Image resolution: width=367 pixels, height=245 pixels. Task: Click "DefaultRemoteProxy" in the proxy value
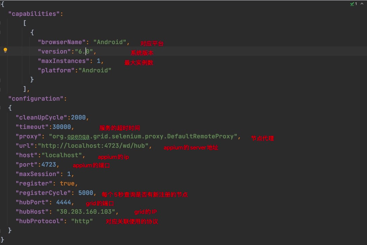coord(200,136)
